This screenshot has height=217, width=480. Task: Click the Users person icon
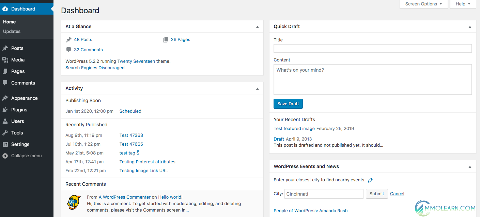[5, 121]
